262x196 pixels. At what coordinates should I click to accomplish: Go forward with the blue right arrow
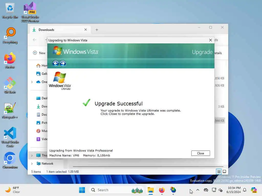[63, 63]
